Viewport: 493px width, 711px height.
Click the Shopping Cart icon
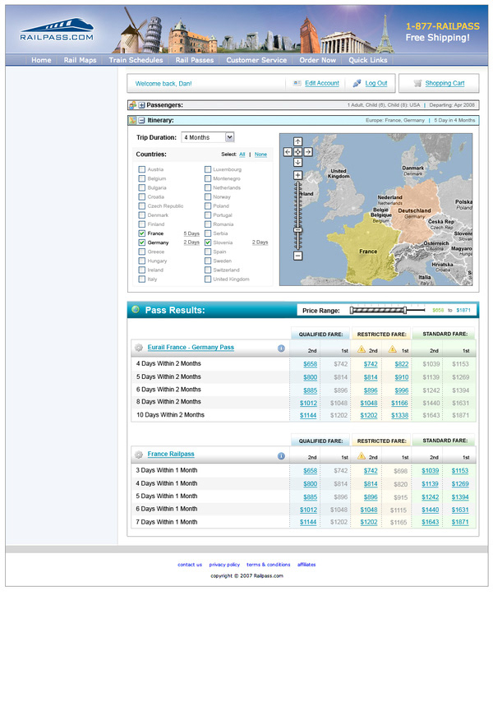point(417,84)
